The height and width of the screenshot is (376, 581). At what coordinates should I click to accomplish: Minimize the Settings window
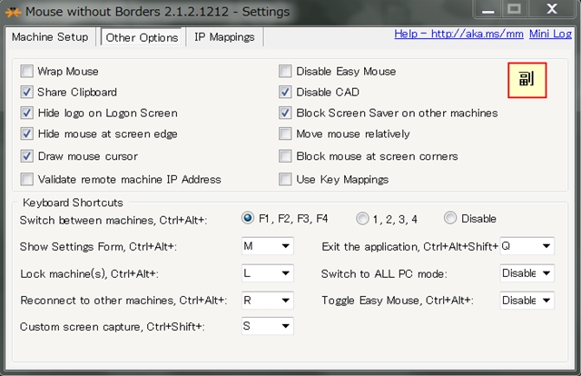click(488, 9)
